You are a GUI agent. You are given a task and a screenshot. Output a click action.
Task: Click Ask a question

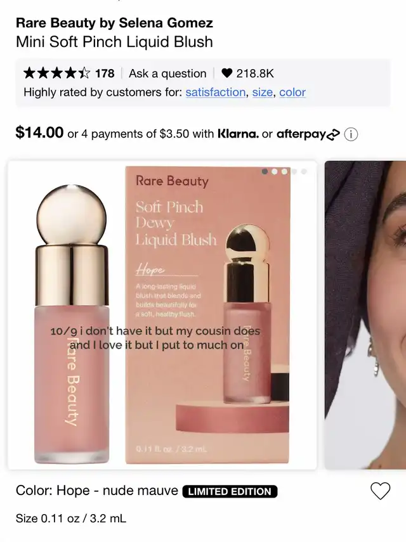click(x=167, y=74)
